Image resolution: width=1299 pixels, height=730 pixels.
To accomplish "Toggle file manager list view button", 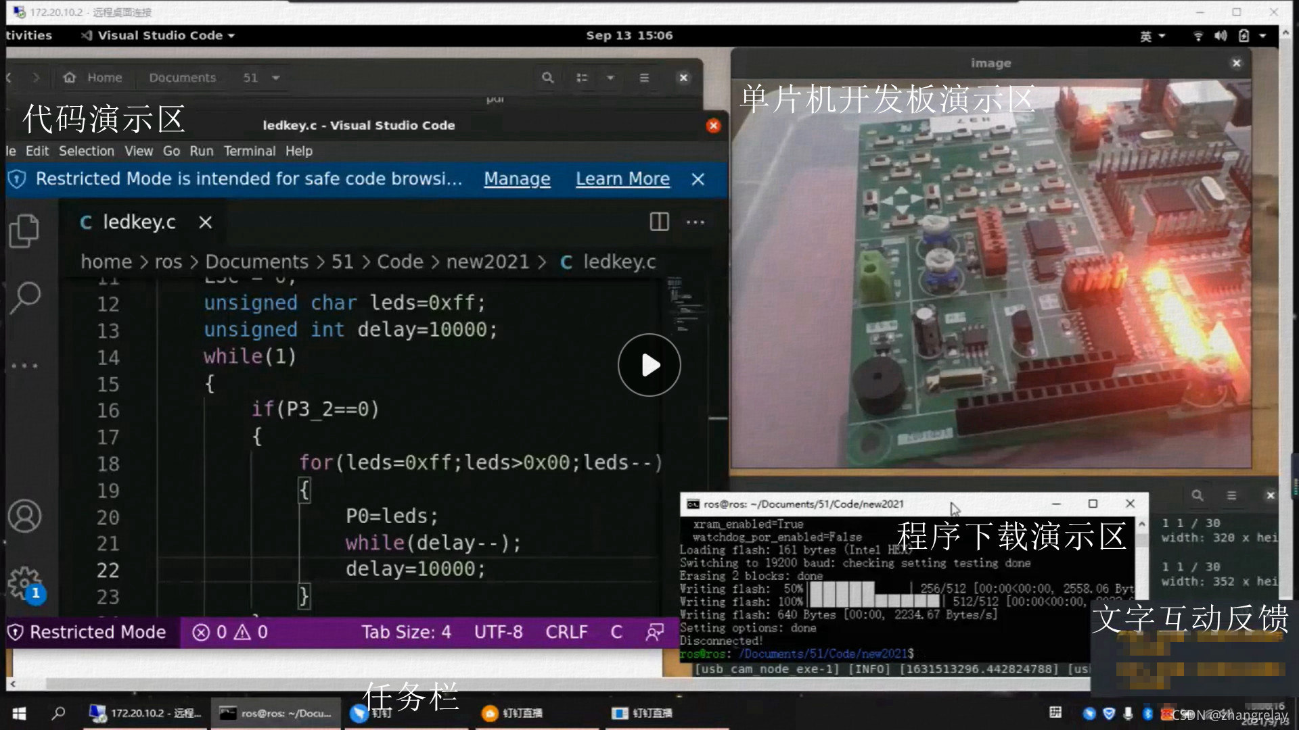I will [x=582, y=78].
